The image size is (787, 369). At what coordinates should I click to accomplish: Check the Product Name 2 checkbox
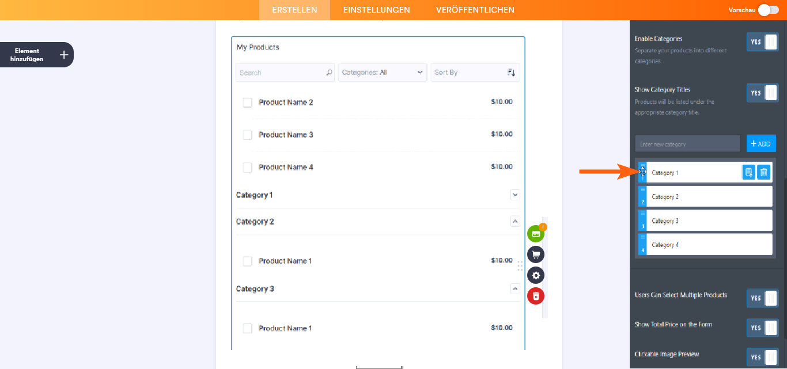click(248, 102)
